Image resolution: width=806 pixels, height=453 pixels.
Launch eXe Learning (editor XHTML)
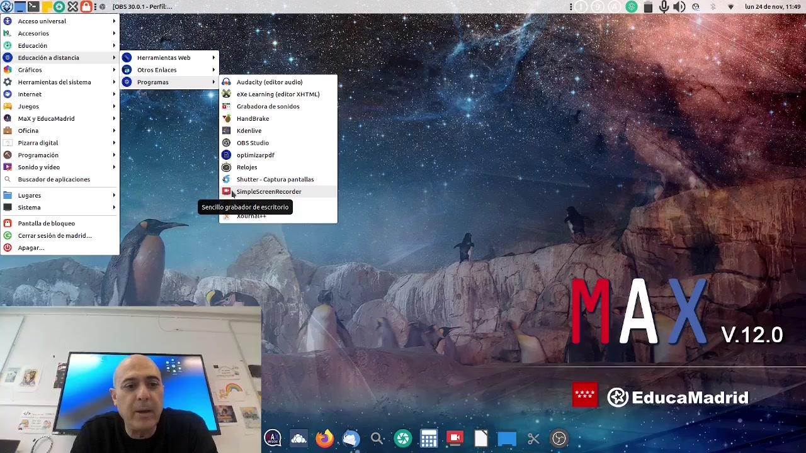278,94
